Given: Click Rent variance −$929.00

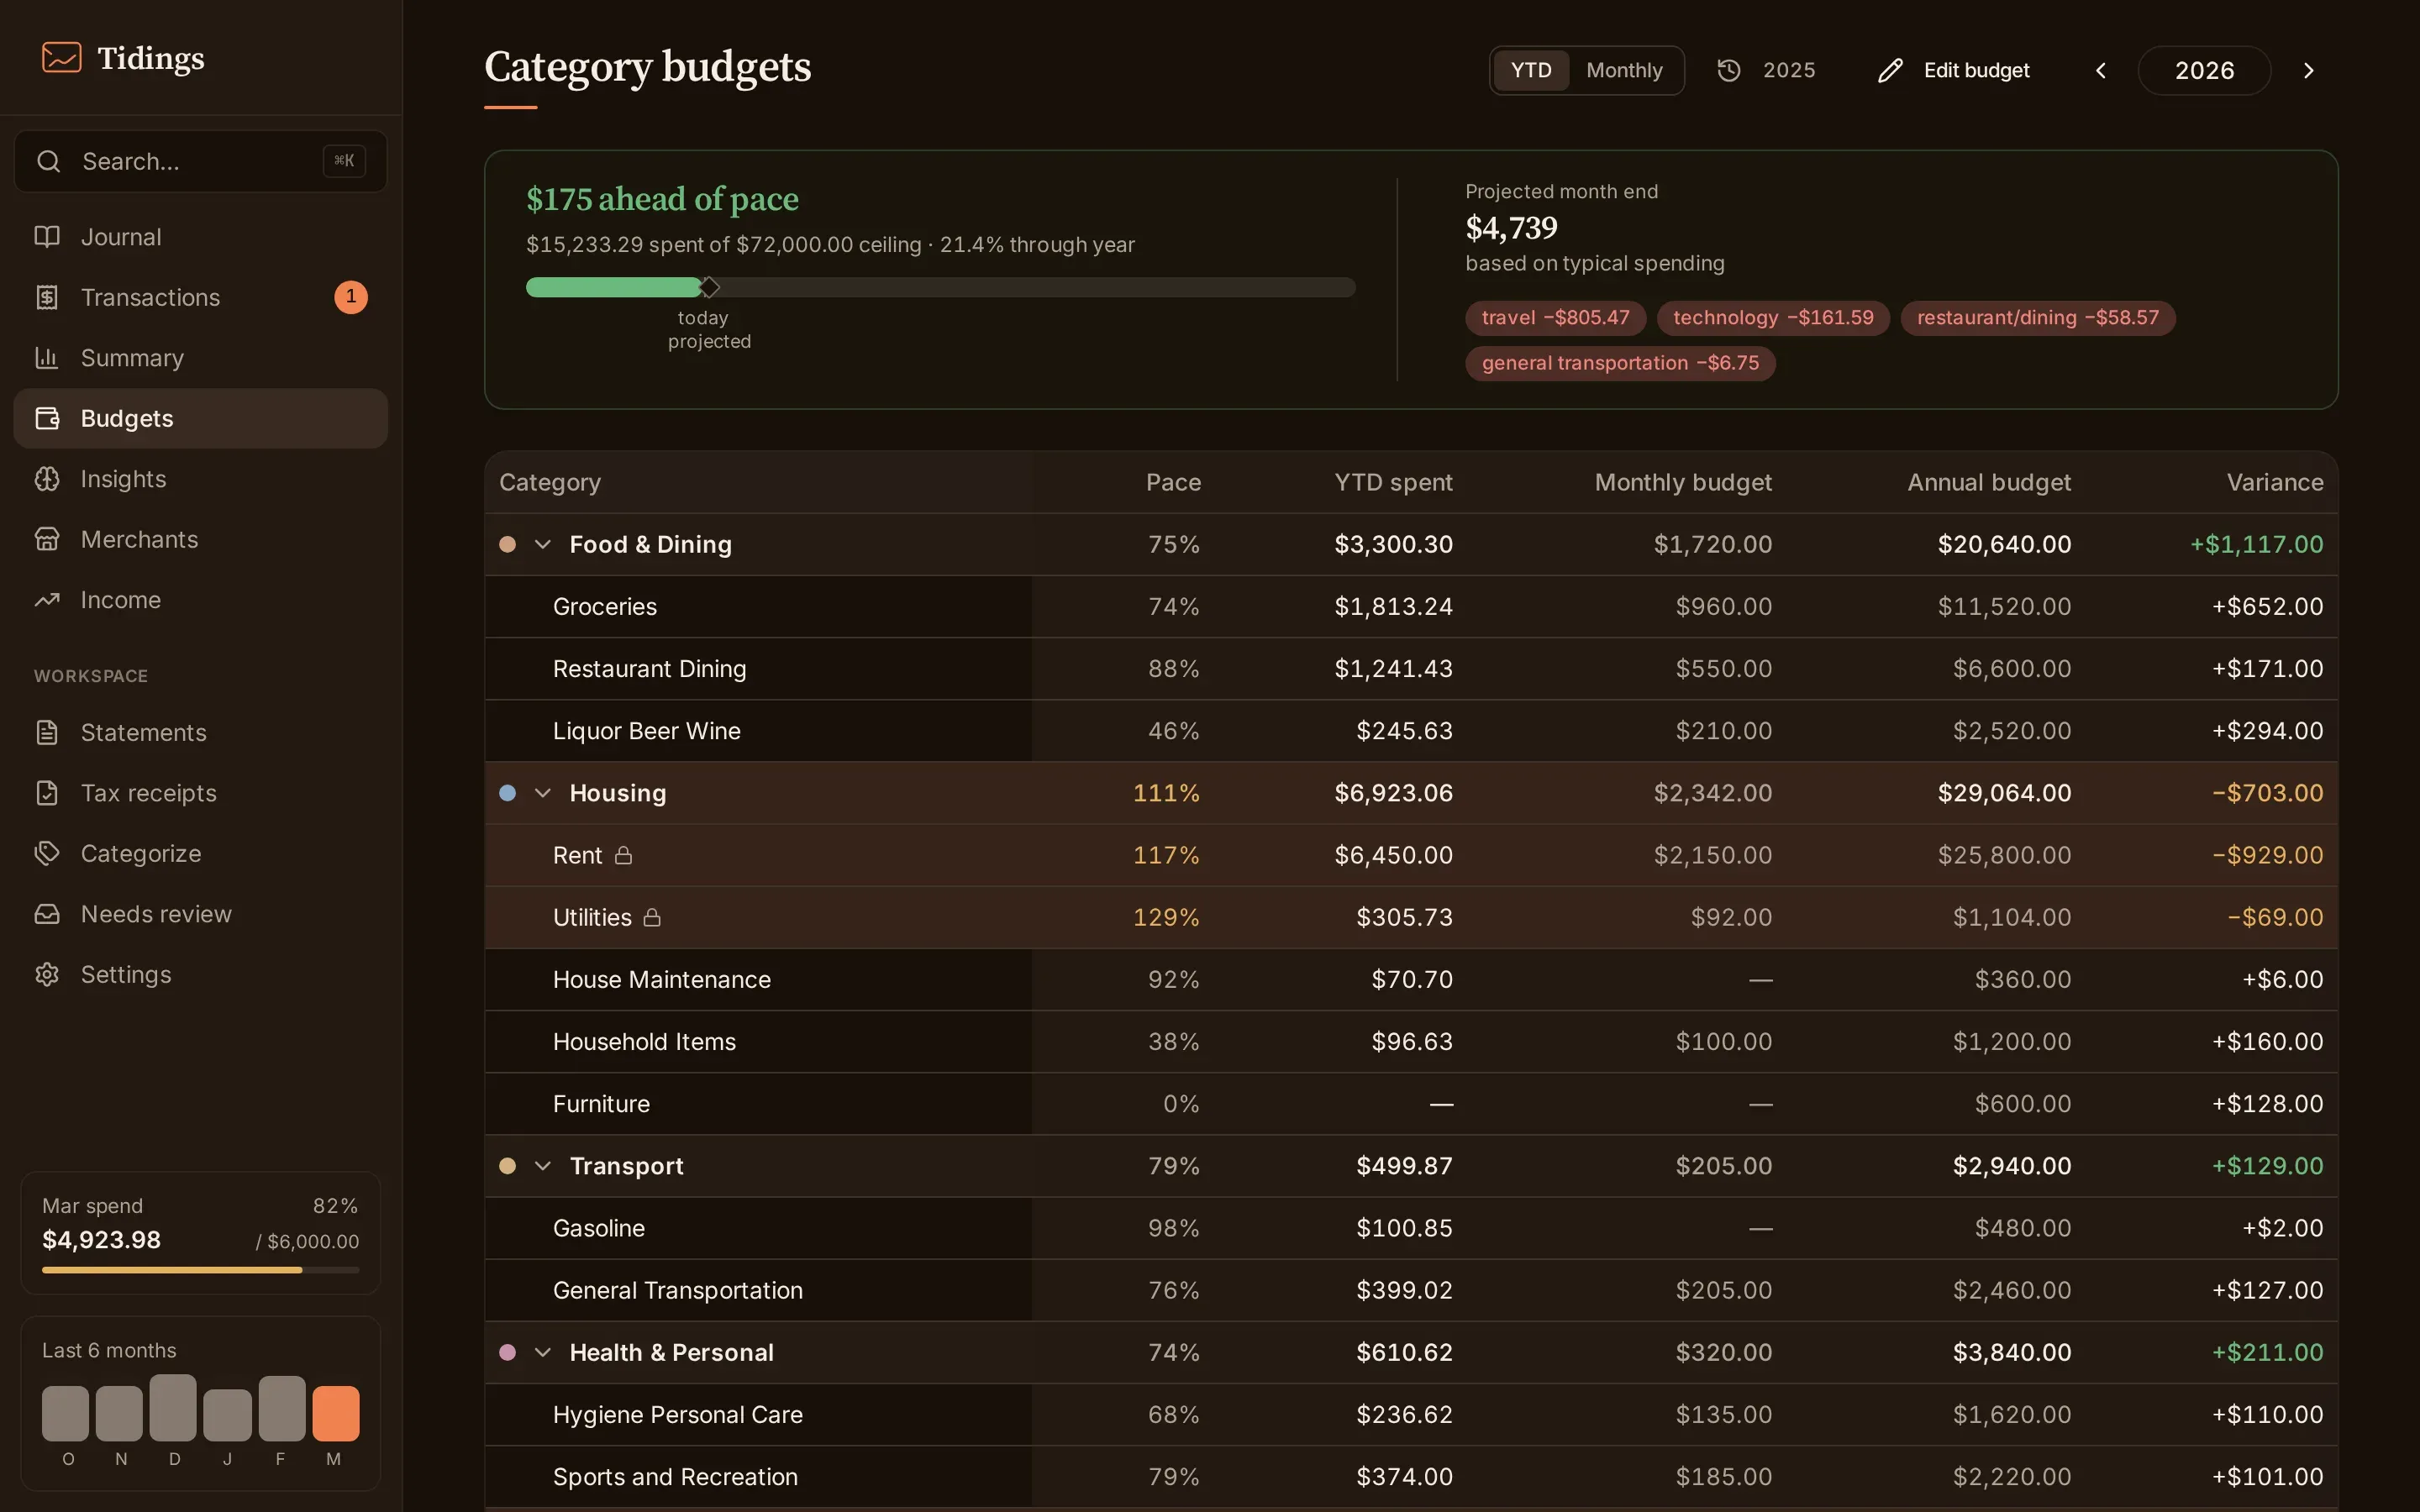Looking at the screenshot, I should pyautogui.click(x=2267, y=855).
